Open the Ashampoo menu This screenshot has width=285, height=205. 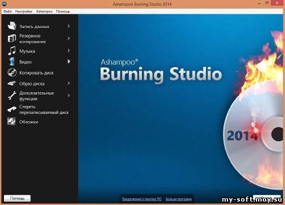(44, 11)
